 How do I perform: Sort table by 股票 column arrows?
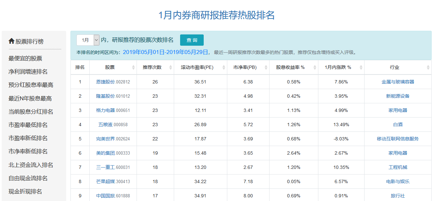pyautogui.click(x=133, y=68)
